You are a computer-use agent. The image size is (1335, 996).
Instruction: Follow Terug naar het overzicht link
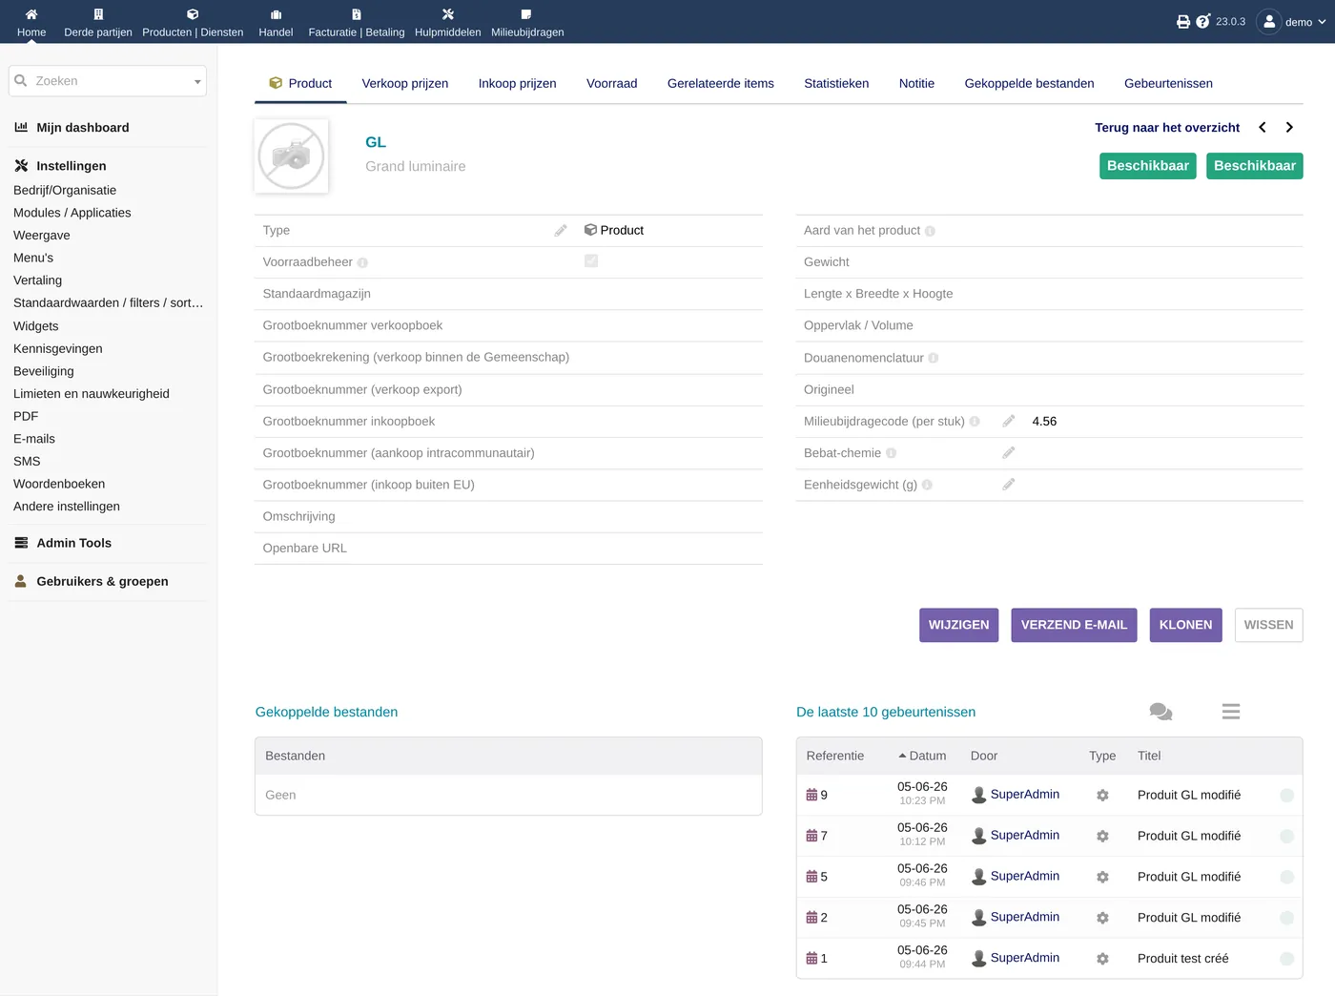pyautogui.click(x=1167, y=127)
